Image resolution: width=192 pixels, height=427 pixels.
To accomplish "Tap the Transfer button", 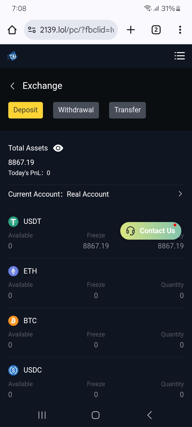I will (x=127, y=110).
